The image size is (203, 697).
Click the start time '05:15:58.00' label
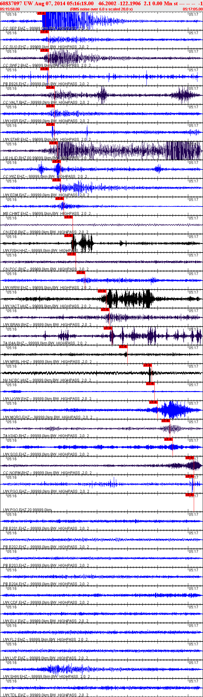10,9
